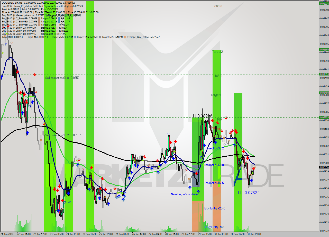Click the '100' Fibonacci level label
329x237 pixels.
tap(219, 120)
